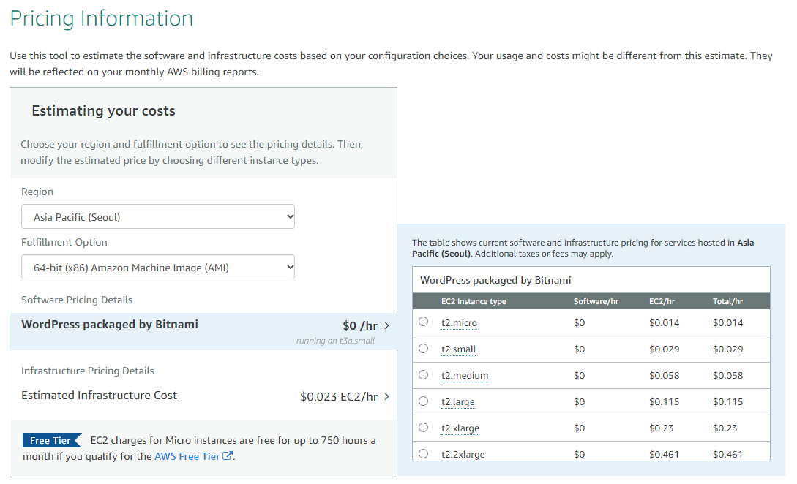Click the Pricing Information heading
Screen dimensions: 797x484
[102, 19]
